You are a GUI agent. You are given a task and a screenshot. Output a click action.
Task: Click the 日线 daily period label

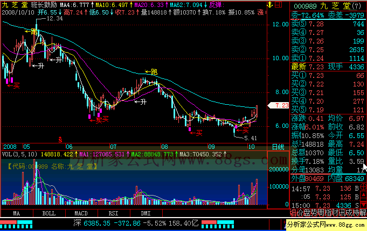[x=278, y=147]
